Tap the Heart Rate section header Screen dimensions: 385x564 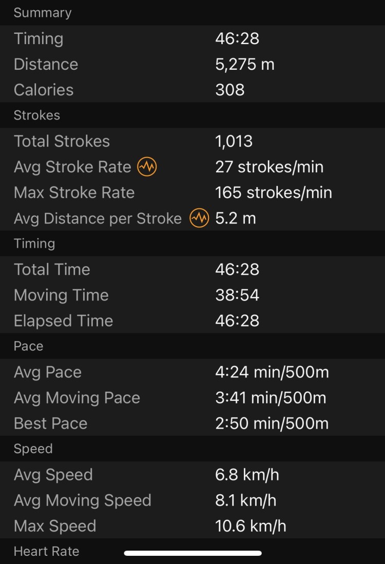tap(46, 552)
